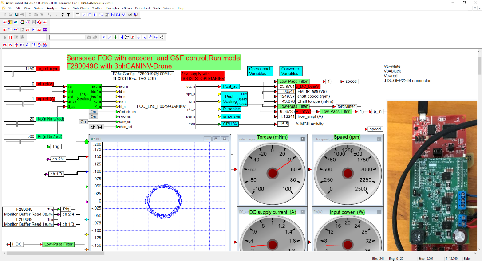This screenshot has height=261, width=482.
Task: Start the simulation with the play button
Action: 5,37
